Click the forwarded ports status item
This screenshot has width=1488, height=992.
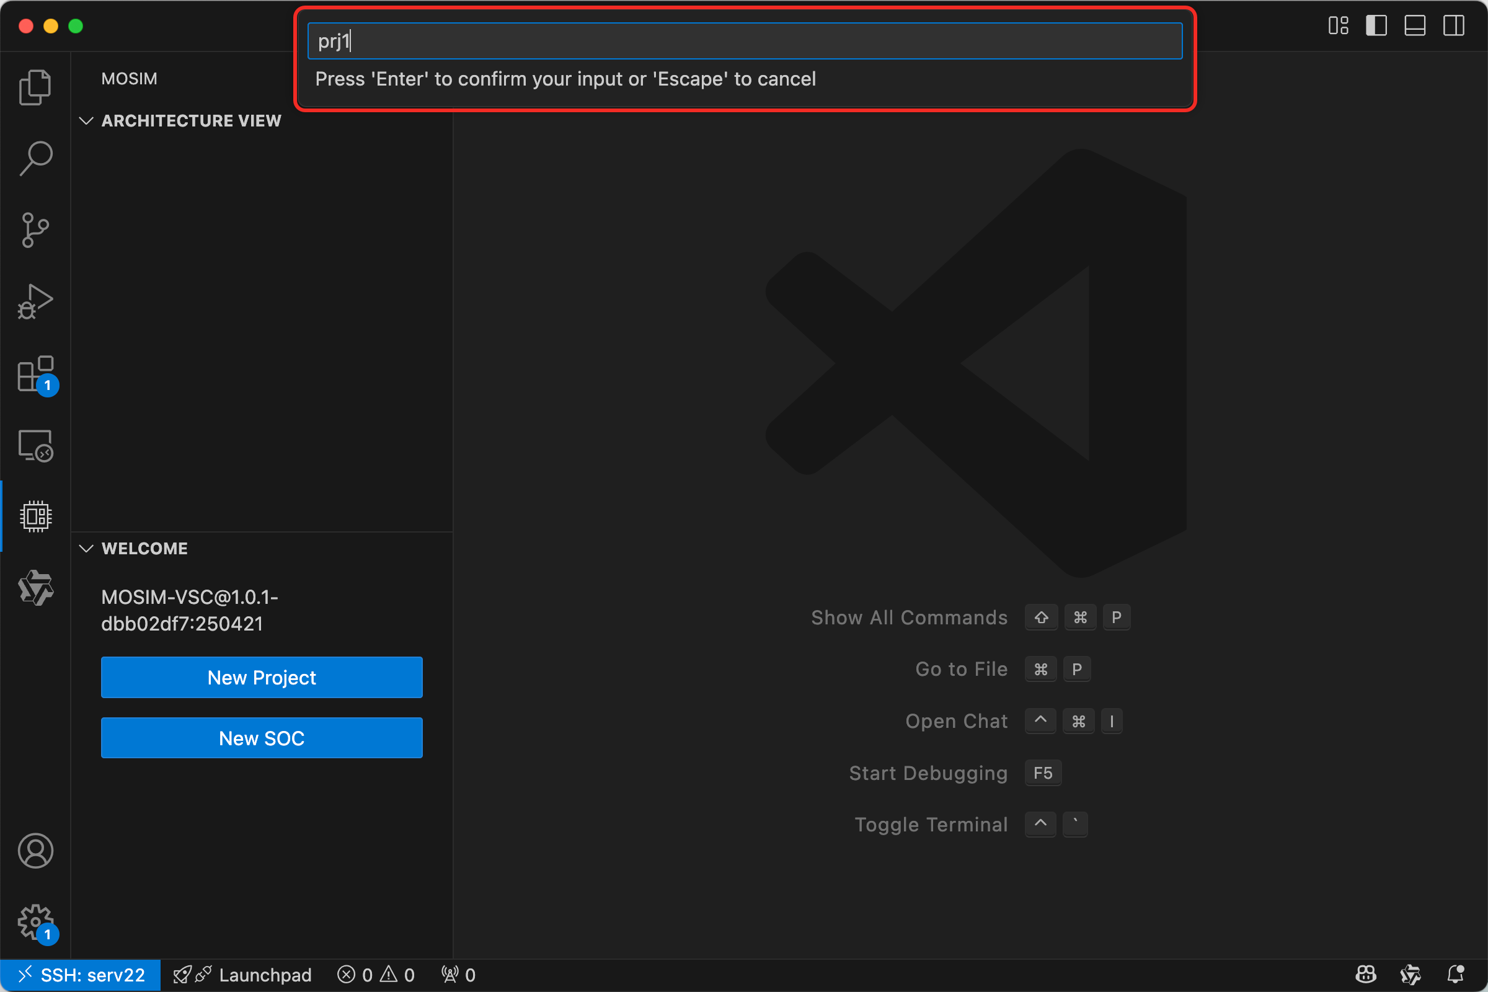click(x=458, y=975)
